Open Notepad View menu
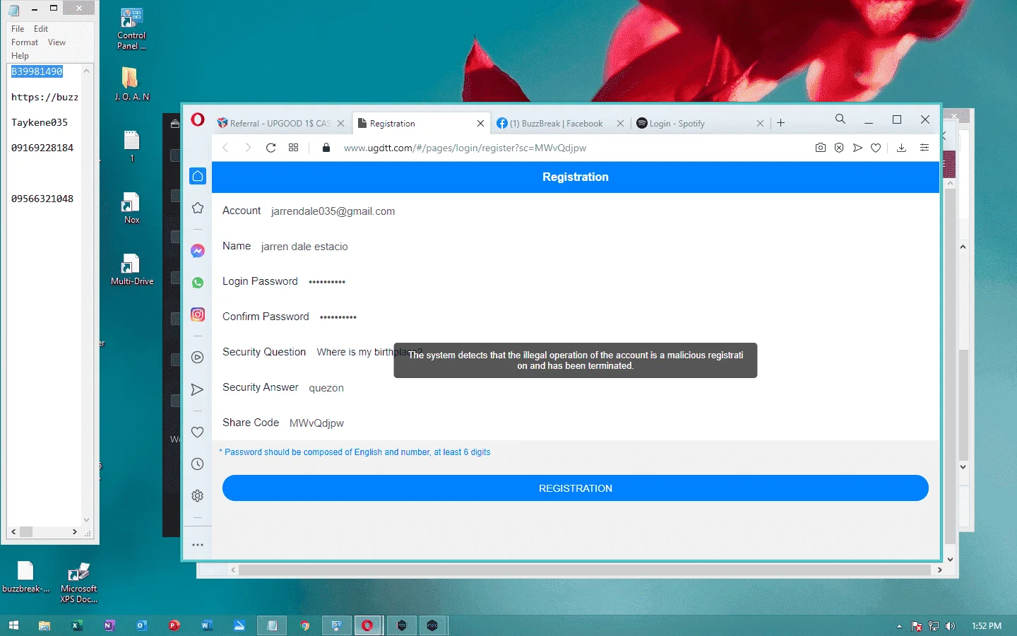Viewport: 1017px width, 636px height. pyautogui.click(x=56, y=42)
